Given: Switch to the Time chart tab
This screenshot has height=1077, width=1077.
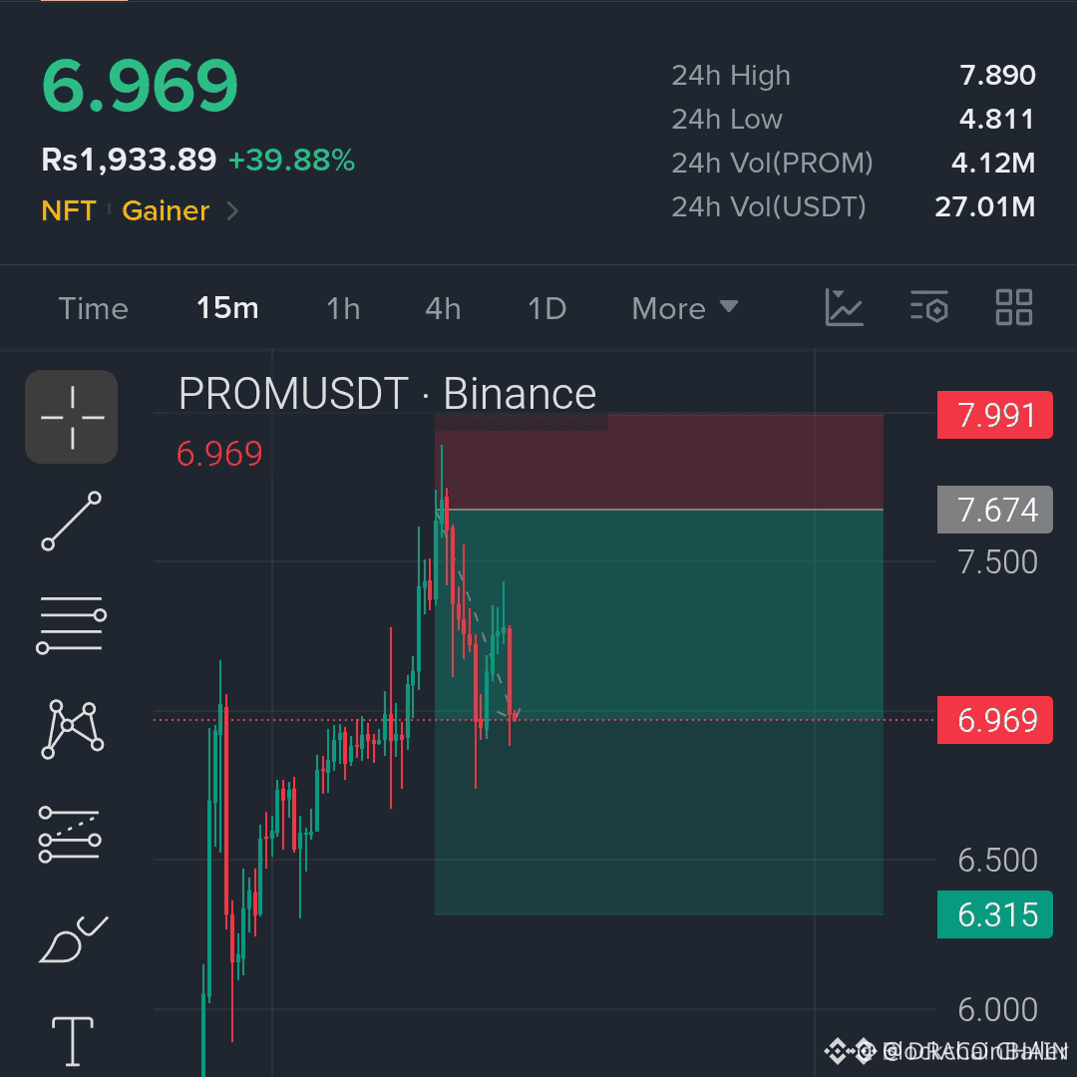Looking at the screenshot, I should tap(94, 308).
